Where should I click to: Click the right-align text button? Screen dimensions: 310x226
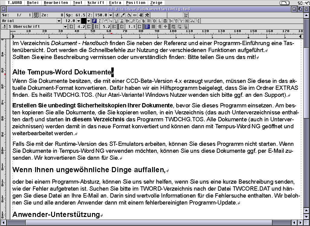coord(159,27)
